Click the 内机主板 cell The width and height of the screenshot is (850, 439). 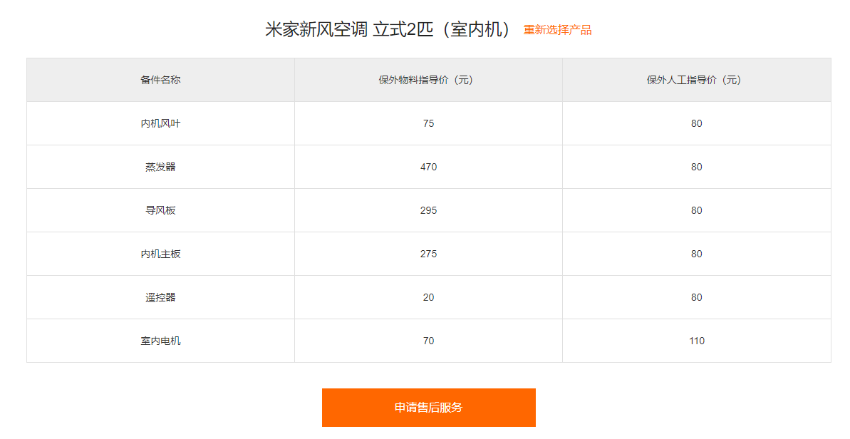point(159,254)
